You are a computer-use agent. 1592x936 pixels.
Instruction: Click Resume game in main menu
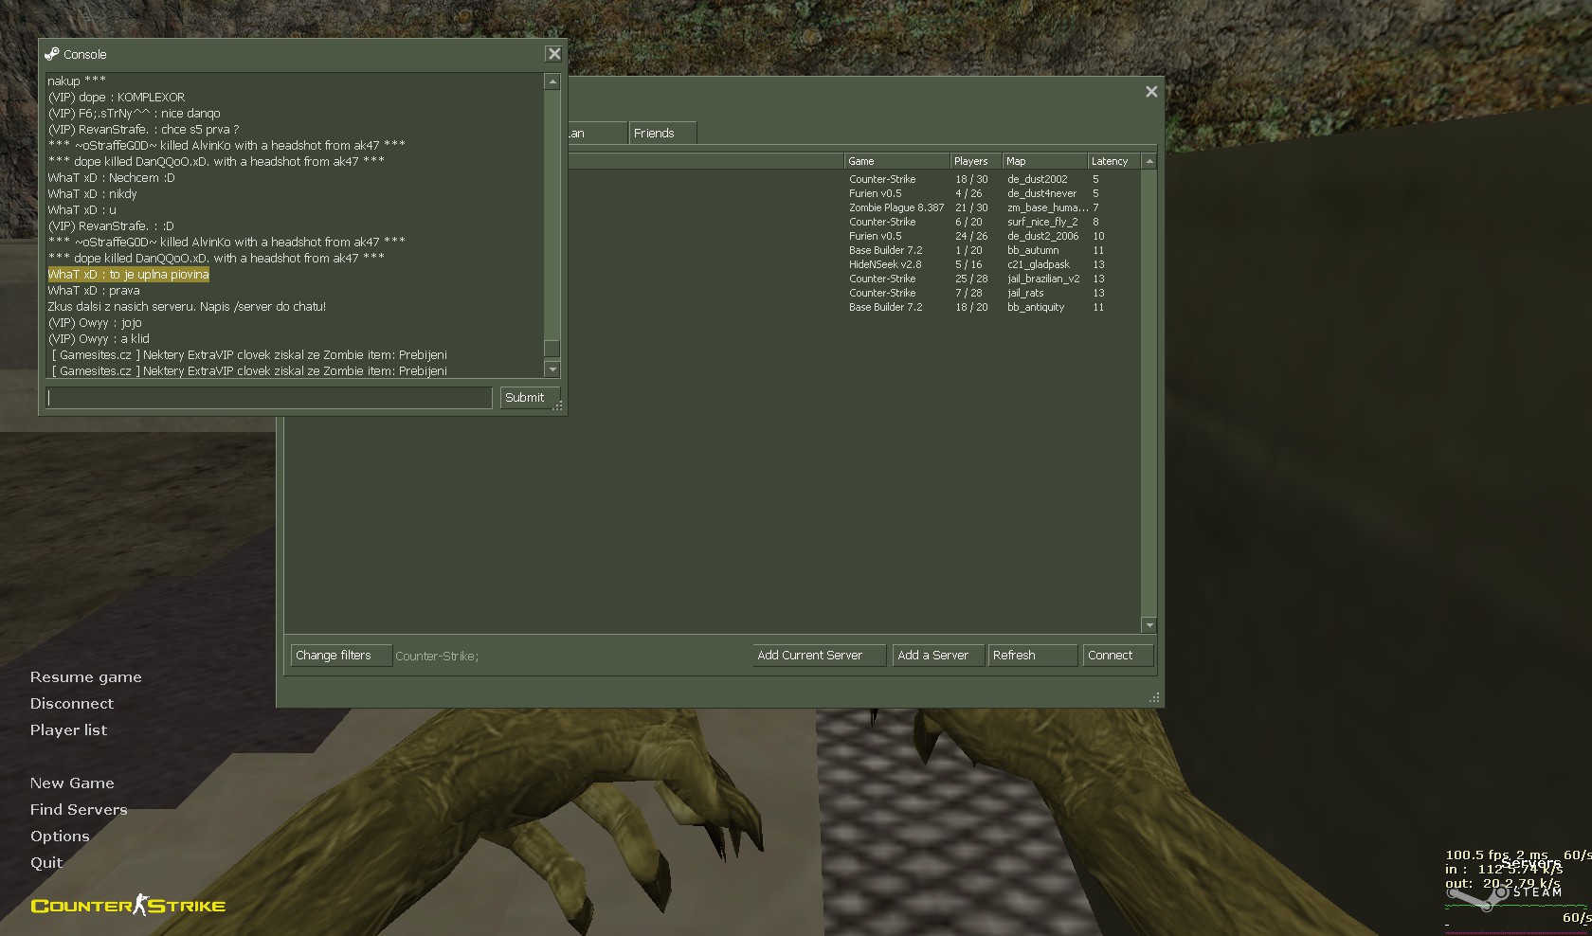85,677
